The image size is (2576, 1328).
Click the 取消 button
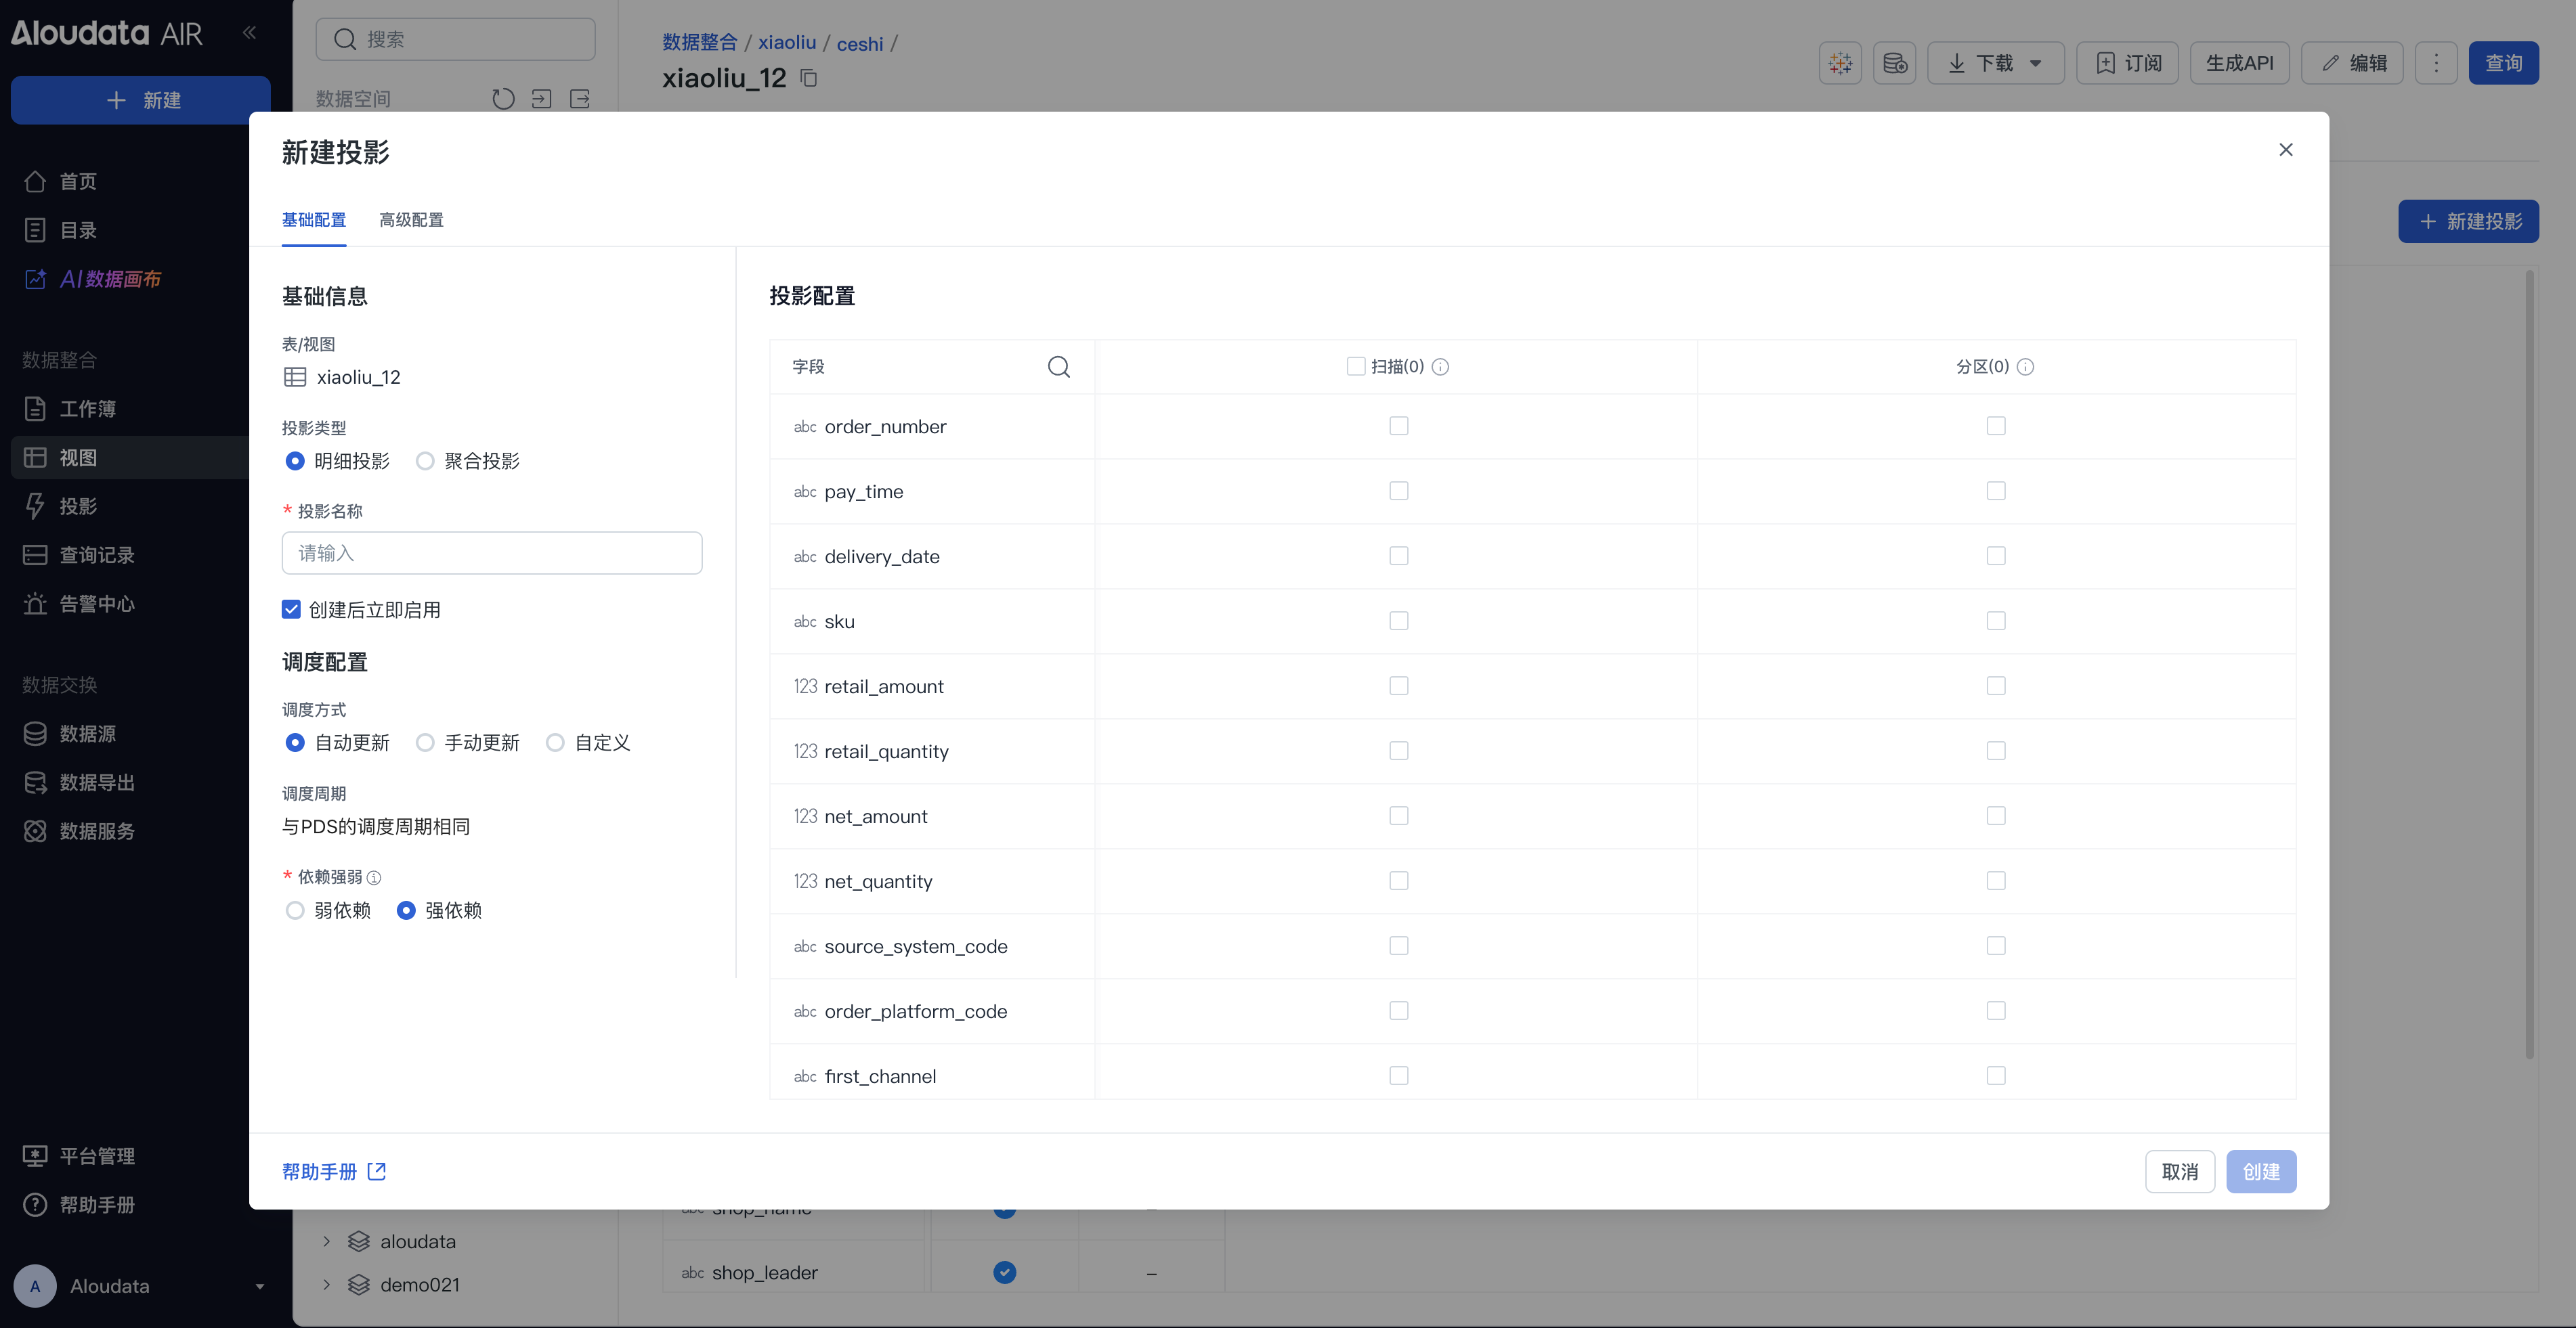[2179, 1171]
